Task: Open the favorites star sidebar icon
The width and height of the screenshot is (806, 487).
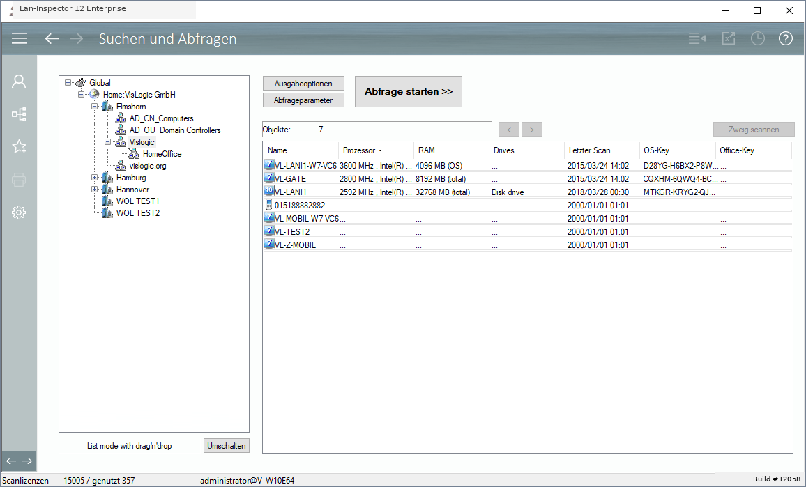Action: 19,147
